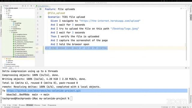Screen dimensions: 192x108
Task: Click Expand All icon in Project toolbar
Action: pyautogui.click(x=25, y=6)
